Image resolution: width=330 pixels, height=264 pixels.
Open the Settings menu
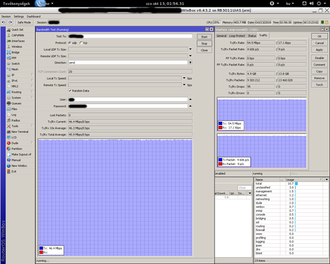tap(19, 16)
